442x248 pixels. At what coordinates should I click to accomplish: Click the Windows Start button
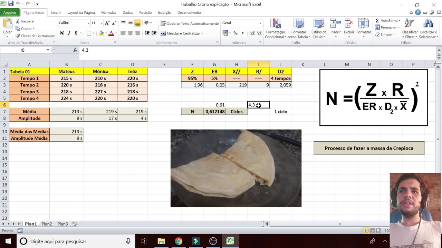pos(8,241)
